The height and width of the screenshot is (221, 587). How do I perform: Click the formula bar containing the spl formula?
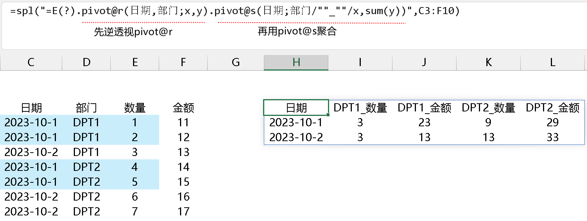(x=235, y=11)
